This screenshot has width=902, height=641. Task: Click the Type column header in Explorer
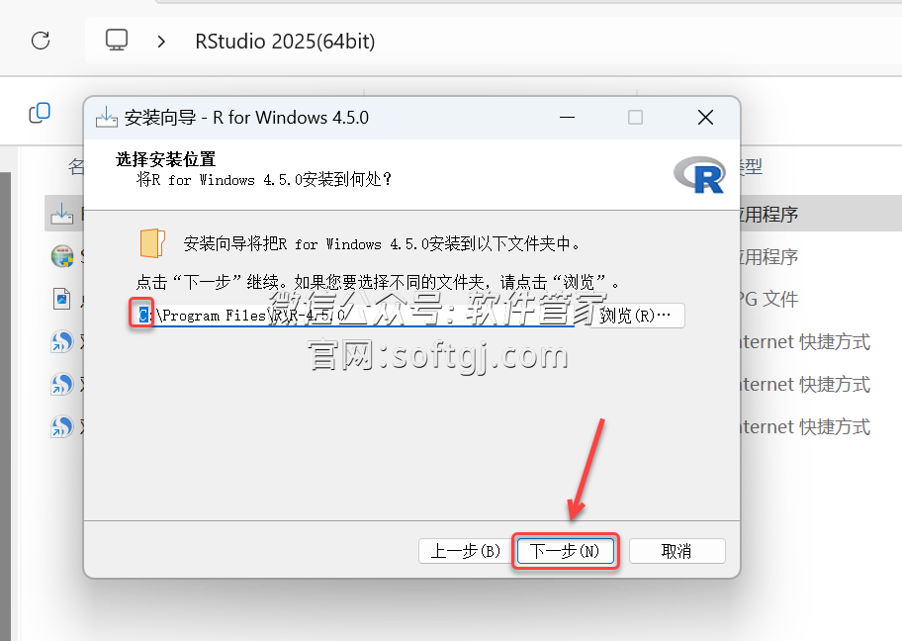click(x=752, y=167)
